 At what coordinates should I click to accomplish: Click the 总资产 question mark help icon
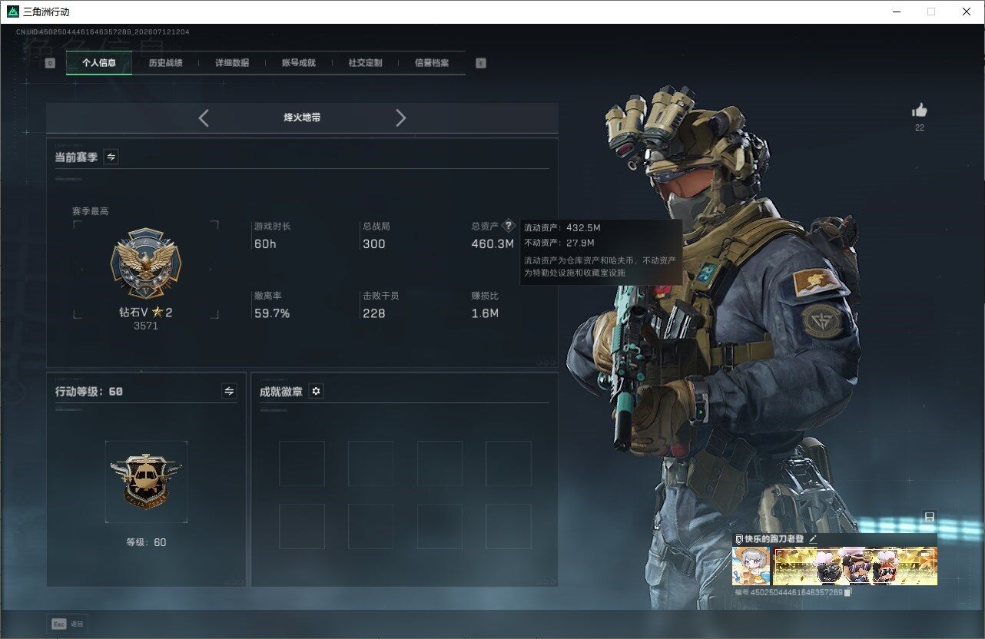tap(508, 227)
